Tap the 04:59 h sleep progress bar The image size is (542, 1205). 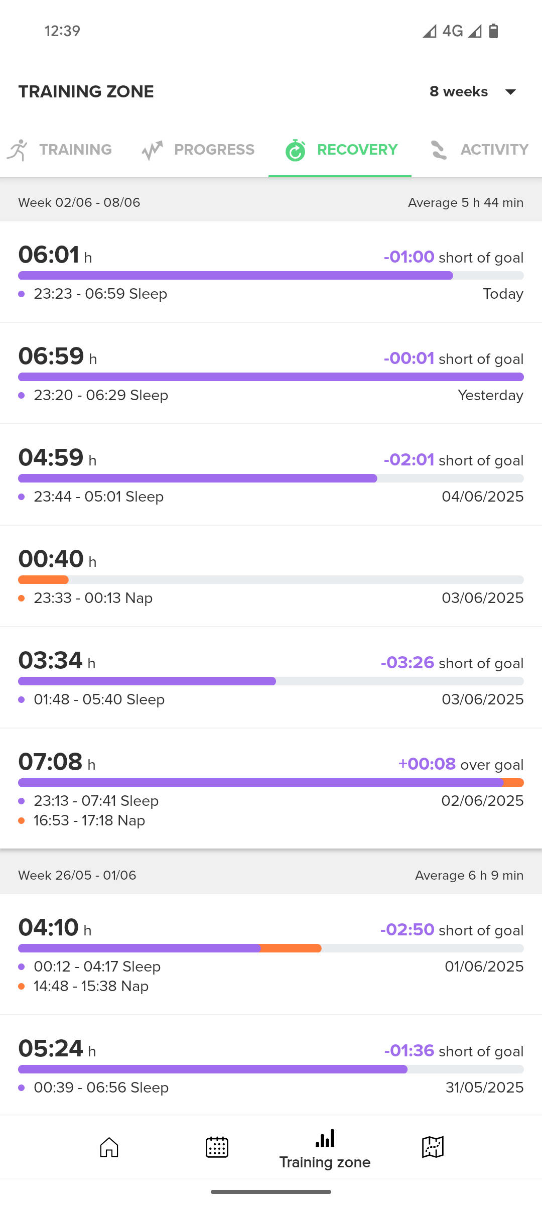coord(271,478)
